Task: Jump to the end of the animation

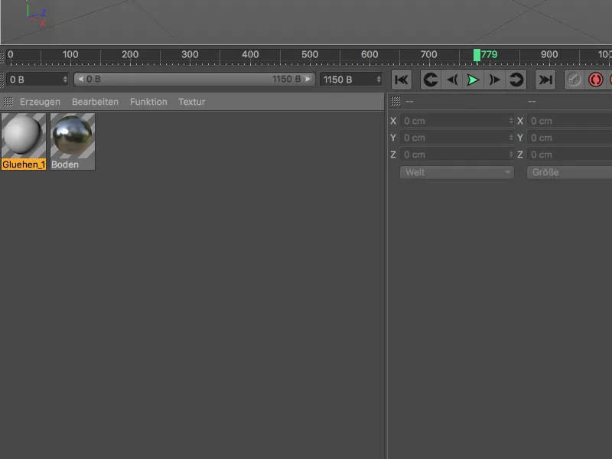Action: [x=545, y=80]
